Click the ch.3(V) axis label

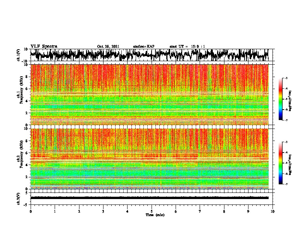point(19,199)
